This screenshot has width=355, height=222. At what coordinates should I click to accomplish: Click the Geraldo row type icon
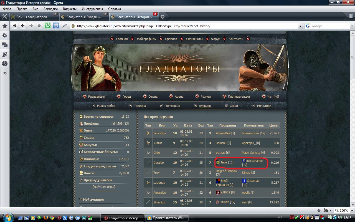pyautogui.click(x=148, y=163)
